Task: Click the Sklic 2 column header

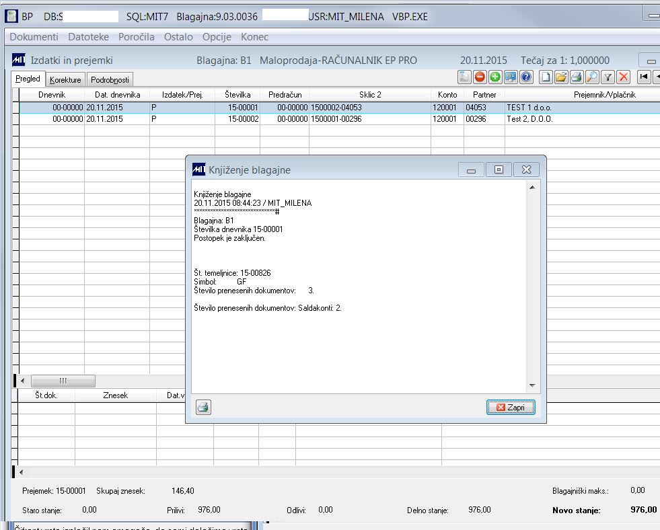Action: coord(370,95)
